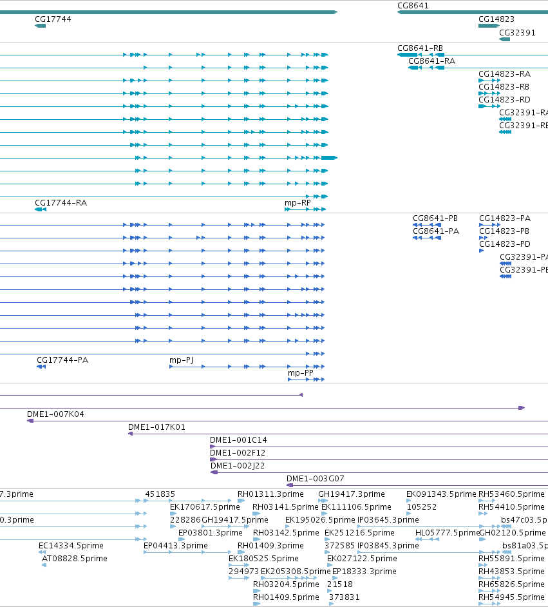Select EST EC14334.5prime
The height and width of the screenshot is (607, 548).
(71, 546)
